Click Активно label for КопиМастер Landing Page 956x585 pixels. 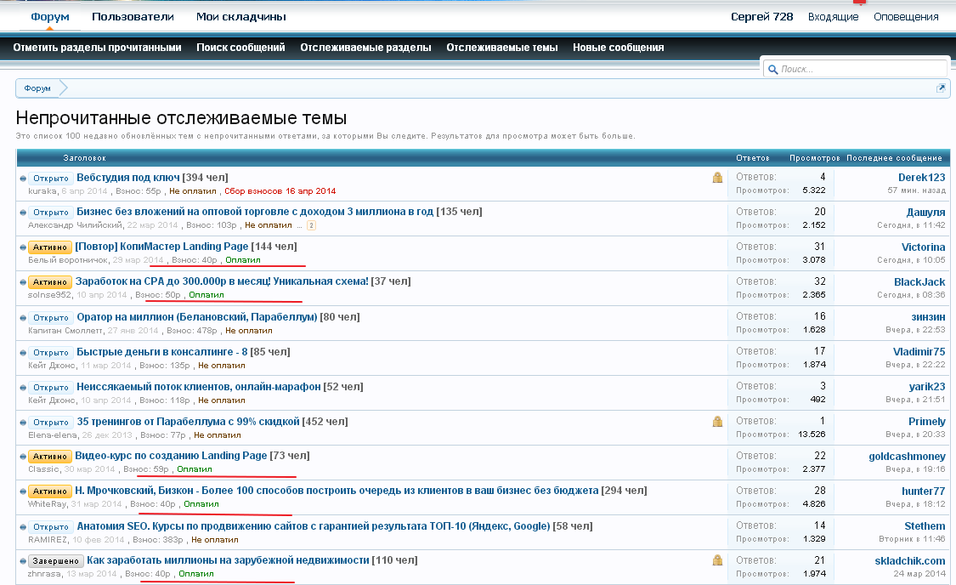[x=50, y=247]
